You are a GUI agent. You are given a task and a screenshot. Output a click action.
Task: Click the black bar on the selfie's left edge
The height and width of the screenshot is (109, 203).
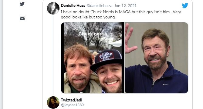pyautogui.click(x=63, y=58)
